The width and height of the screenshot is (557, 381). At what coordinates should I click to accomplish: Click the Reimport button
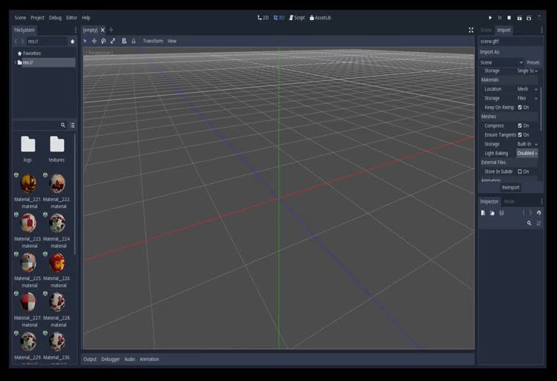(510, 187)
